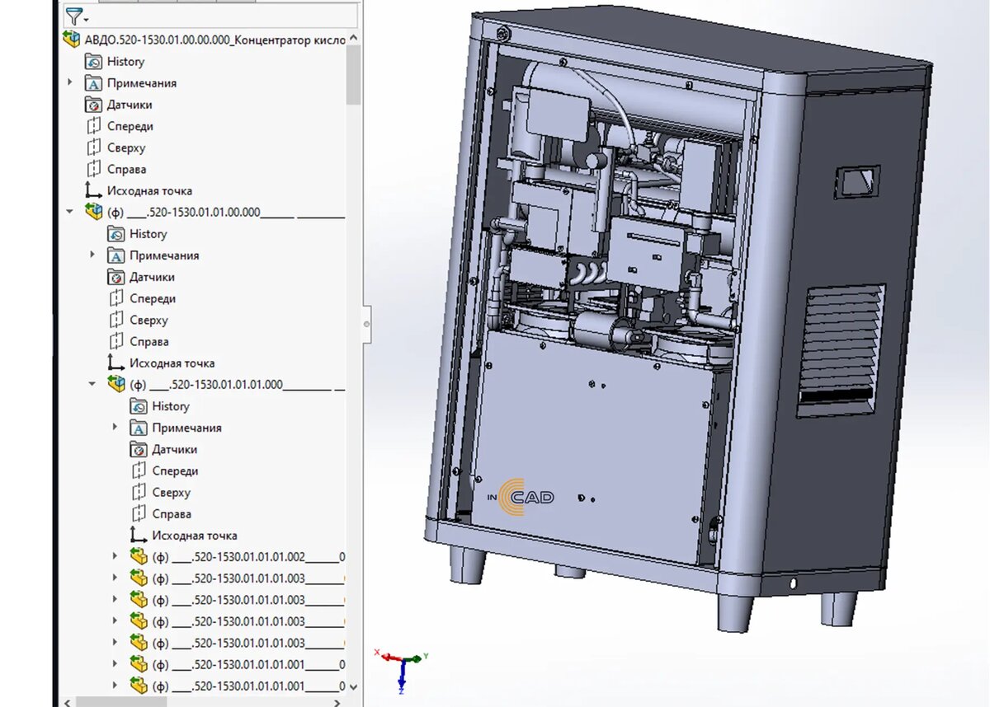Click the tree scrollbar up arrow
The image size is (990, 707).
point(353,38)
